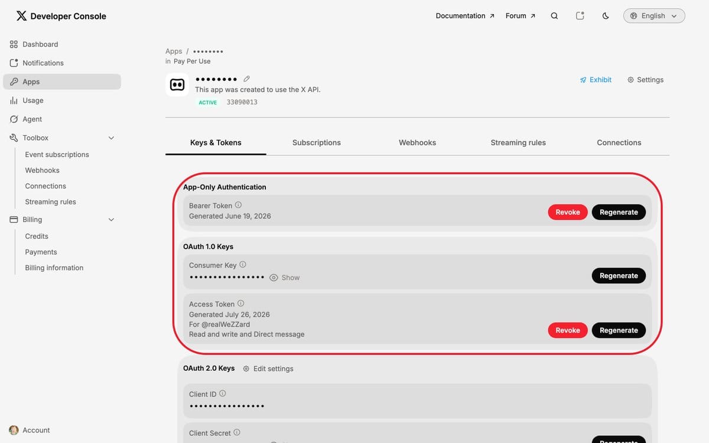The width and height of the screenshot is (709, 443).
Task: Open the search magnifier icon
Action: coord(554,16)
